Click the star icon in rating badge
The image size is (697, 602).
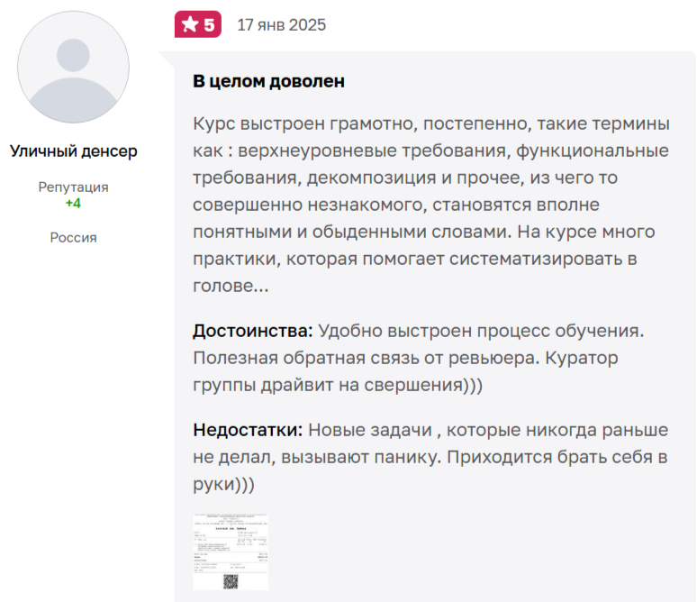point(189,25)
